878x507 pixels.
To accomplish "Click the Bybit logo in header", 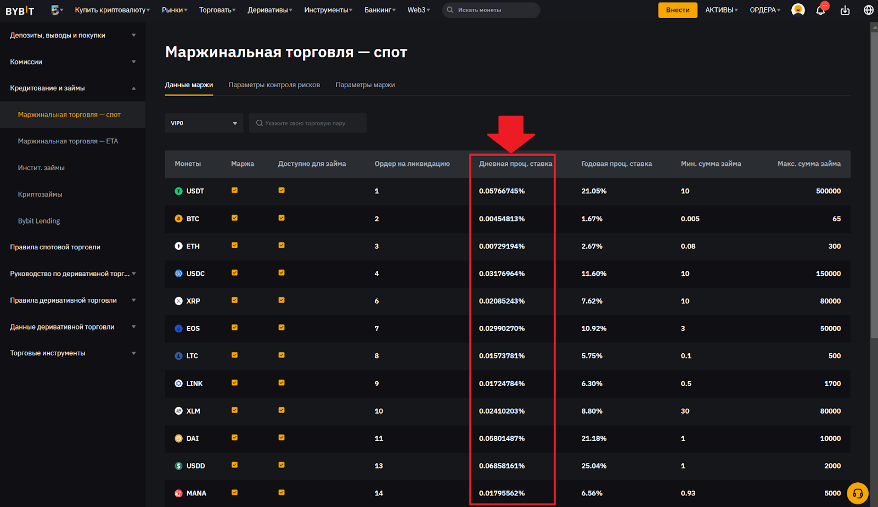I will tap(20, 10).
